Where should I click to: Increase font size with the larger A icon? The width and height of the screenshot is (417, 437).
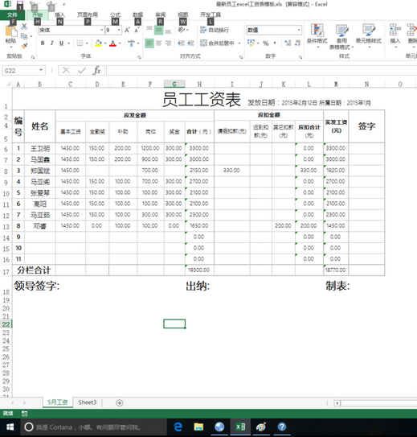pyautogui.click(x=127, y=30)
